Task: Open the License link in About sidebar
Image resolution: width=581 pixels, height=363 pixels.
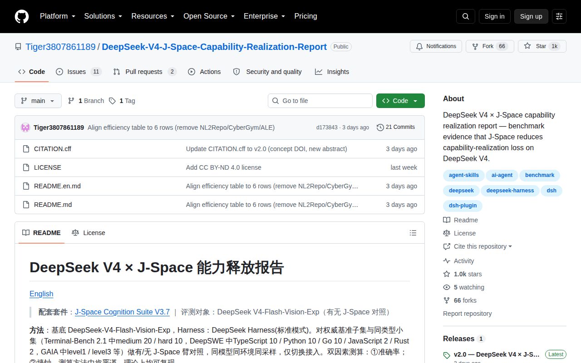Action: pos(459,233)
